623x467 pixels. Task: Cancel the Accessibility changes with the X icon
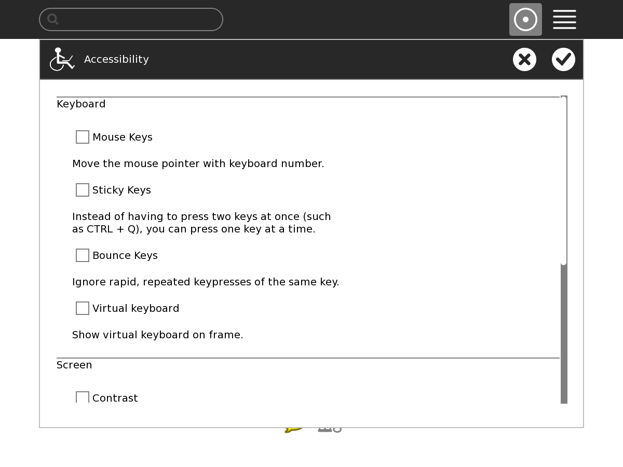pyautogui.click(x=524, y=60)
